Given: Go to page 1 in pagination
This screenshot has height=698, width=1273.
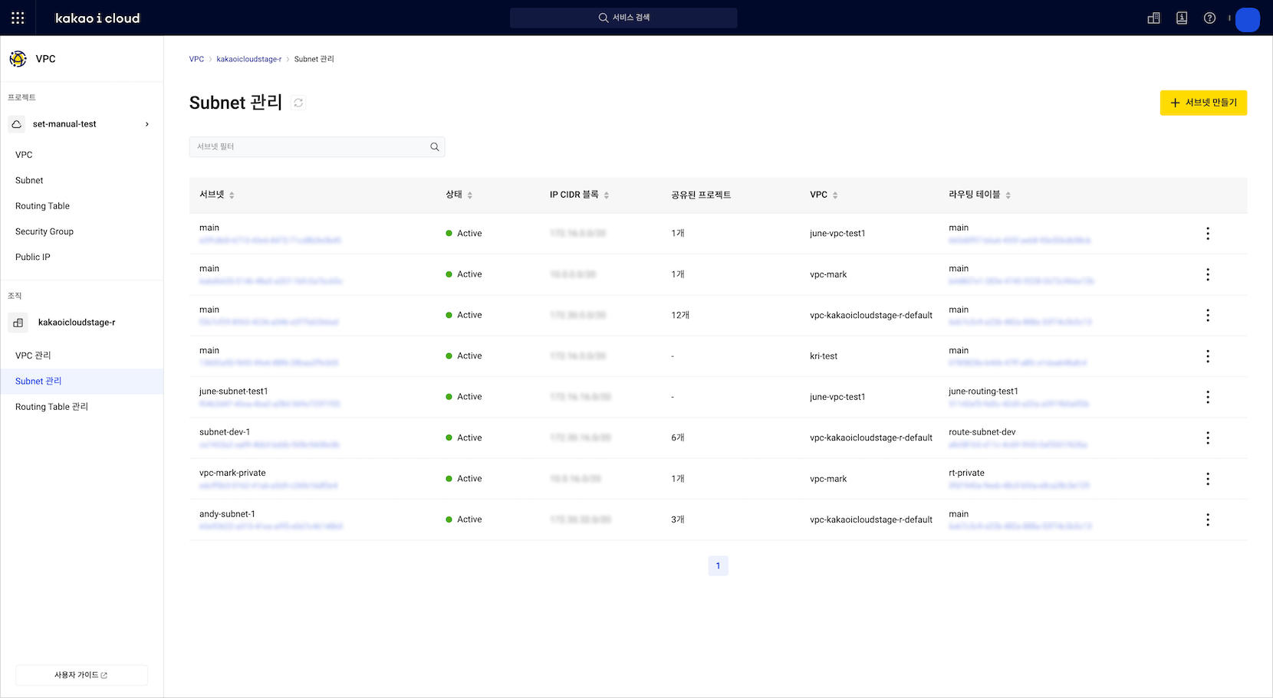Looking at the screenshot, I should [718, 565].
